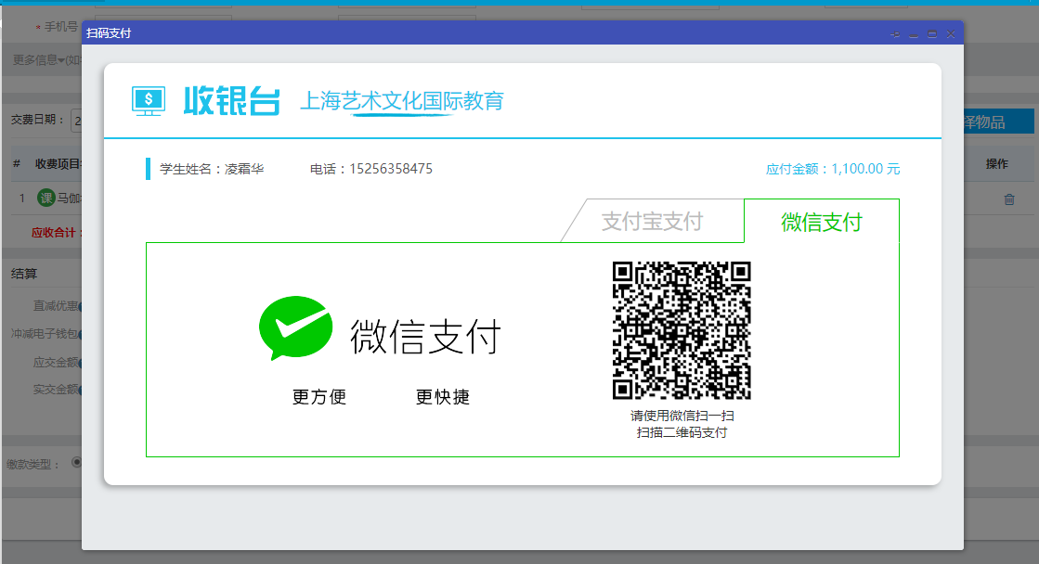Click the green 课 badge in row 1
Image resolution: width=1039 pixels, height=564 pixels.
[45, 198]
